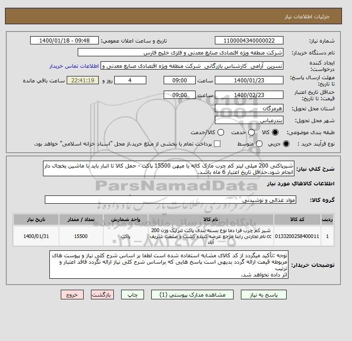Select the کالا/خدمت radio button
352x341 pixels.
tap(221, 132)
